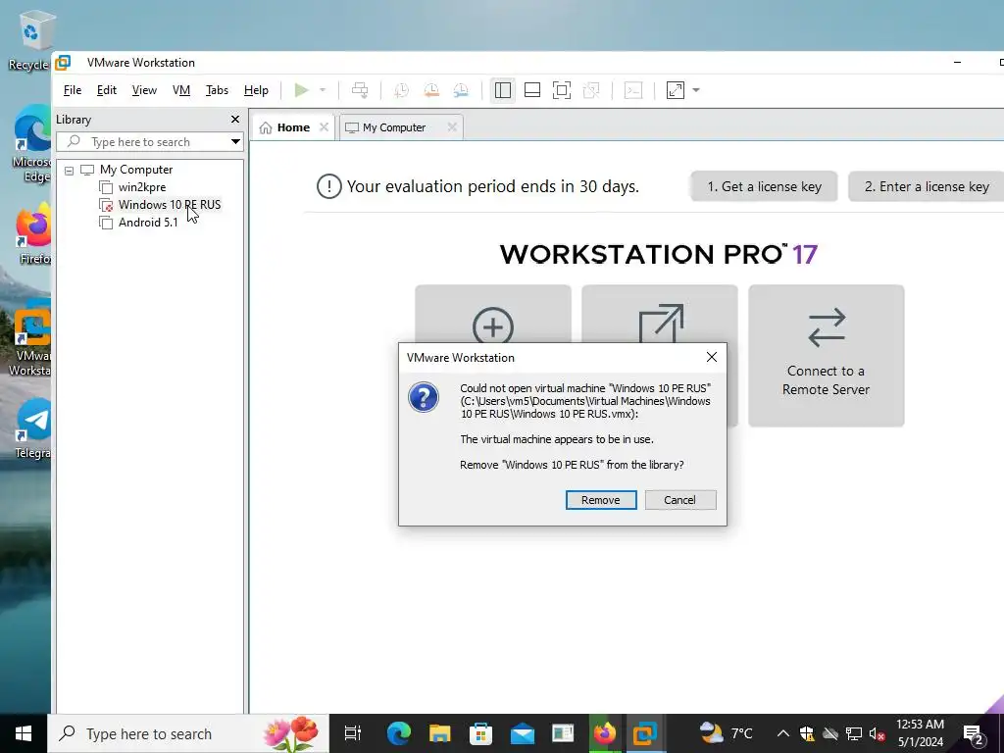The height and width of the screenshot is (753, 1004).
Task: Select the Windows 10 PE RUS virtual machine
Action: [169, 205]
